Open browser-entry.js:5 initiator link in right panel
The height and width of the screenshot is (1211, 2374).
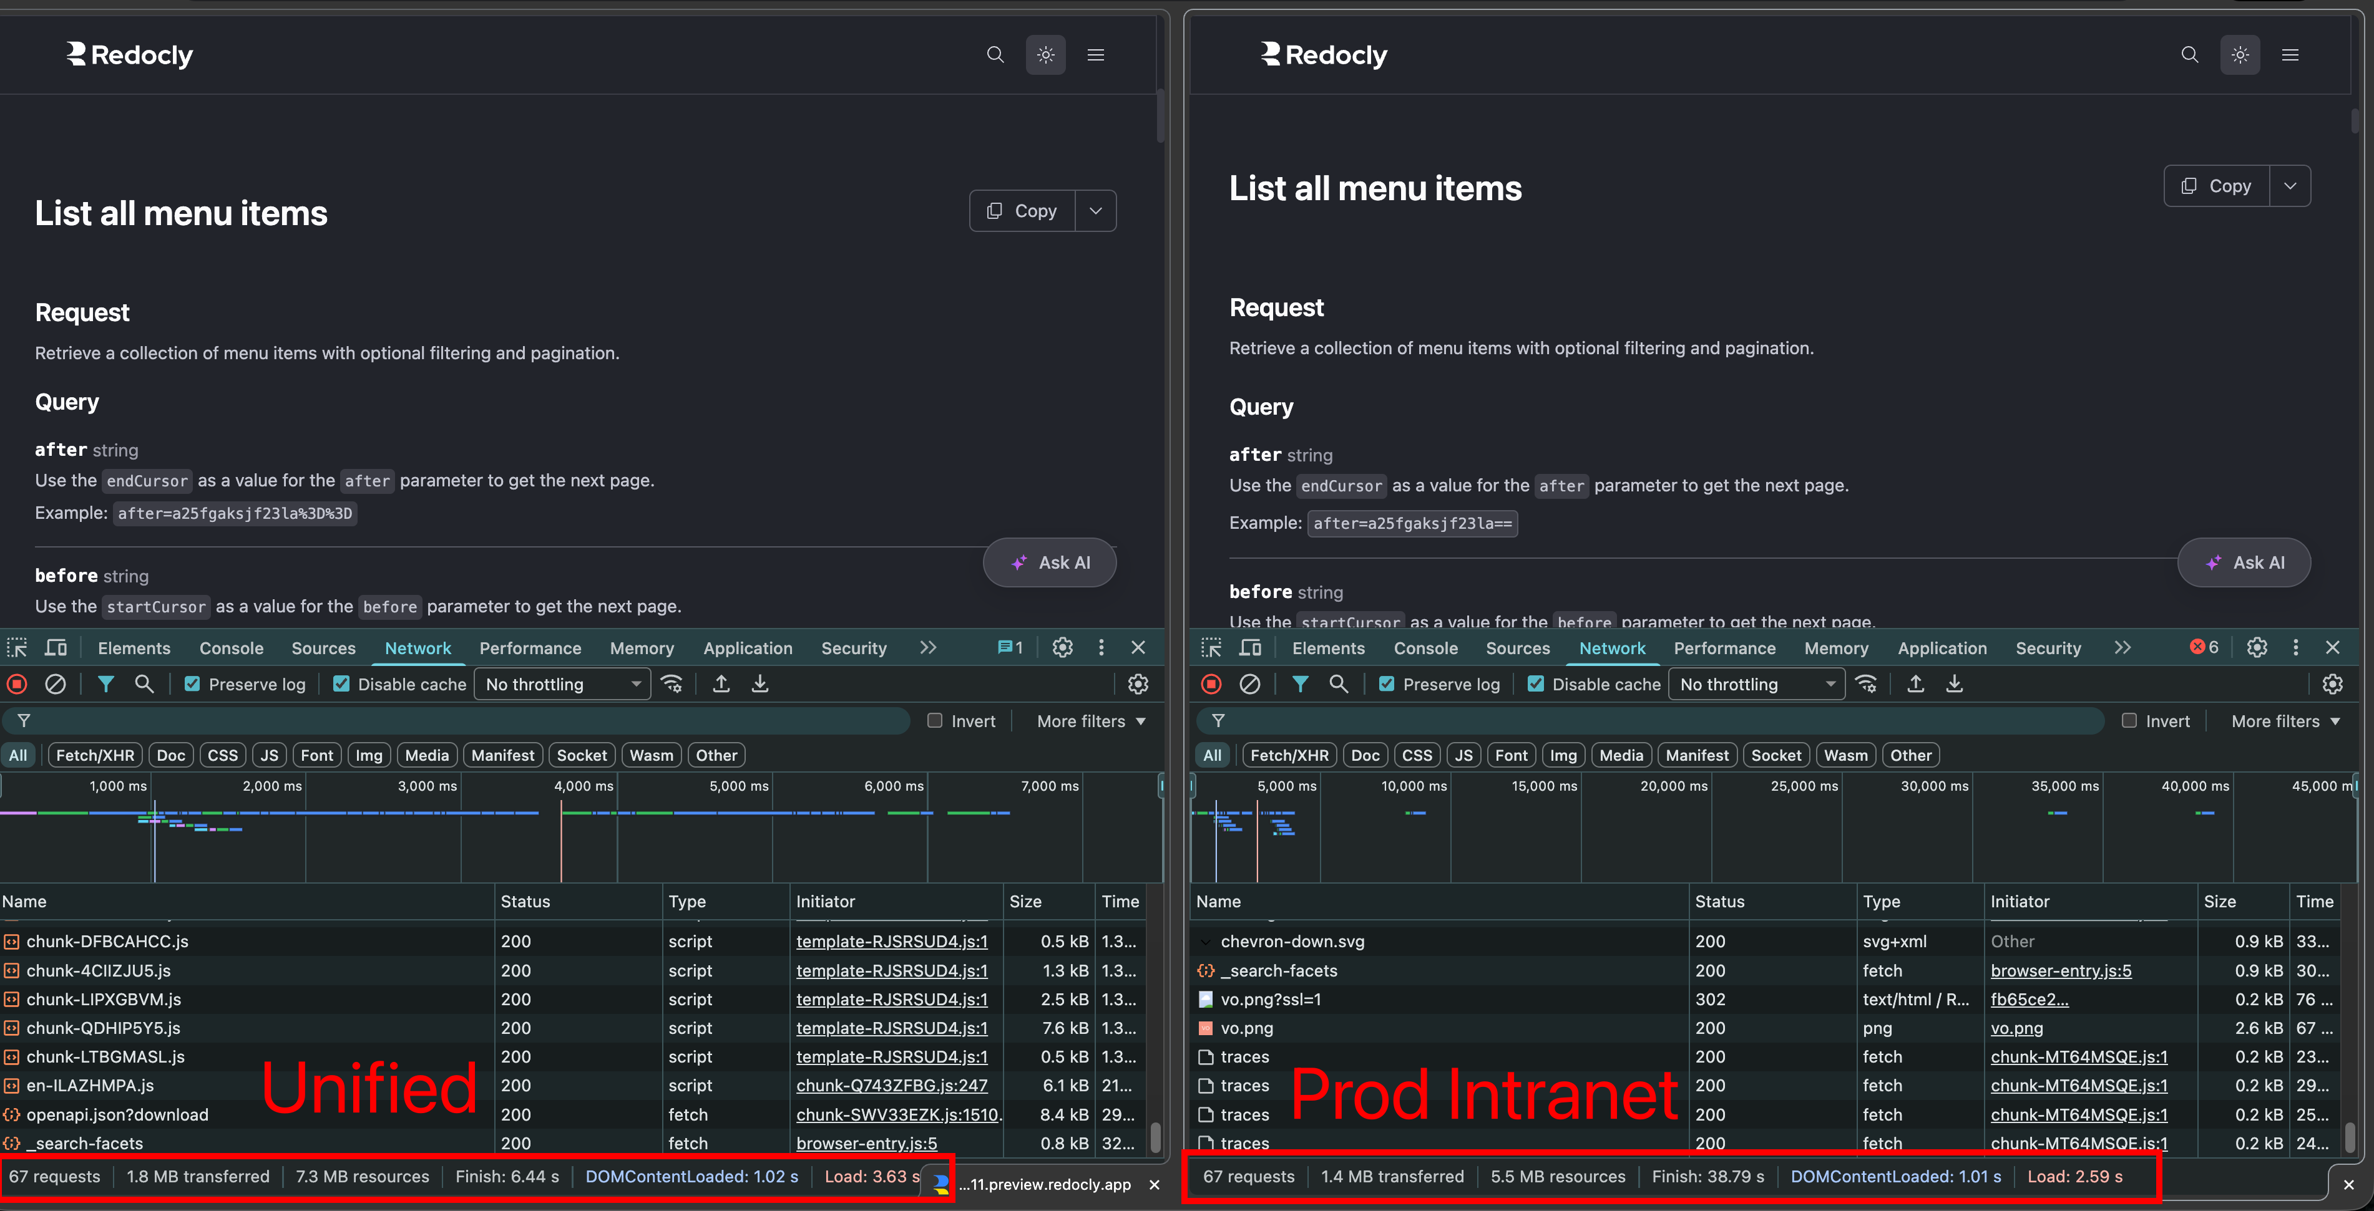[x=2061, y=971]
